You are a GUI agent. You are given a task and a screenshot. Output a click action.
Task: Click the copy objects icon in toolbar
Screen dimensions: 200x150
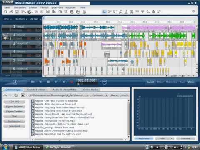point(54,12)
